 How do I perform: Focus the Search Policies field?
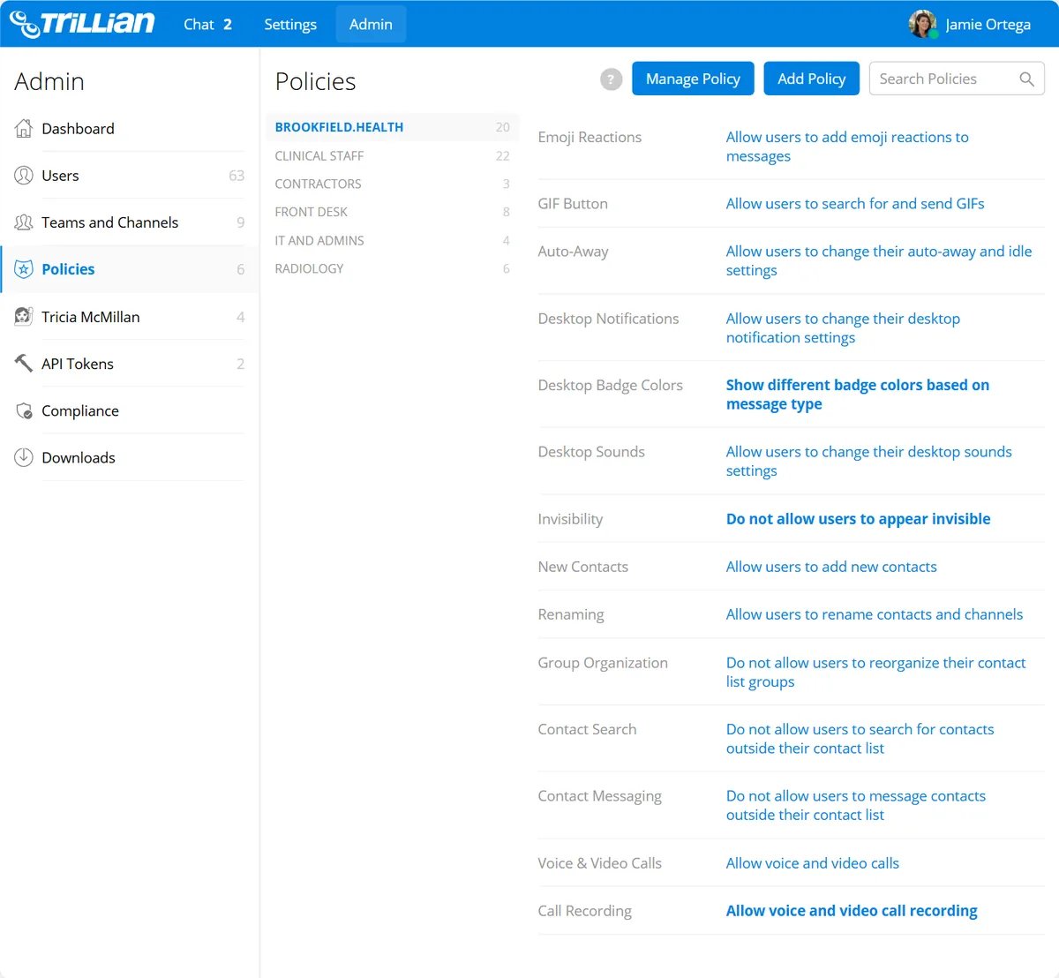click(x=957, y=79)
